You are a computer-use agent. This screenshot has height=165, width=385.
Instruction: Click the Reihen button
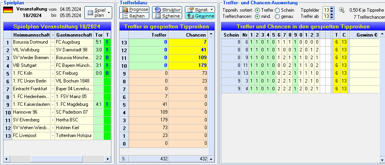pos(134,16)
